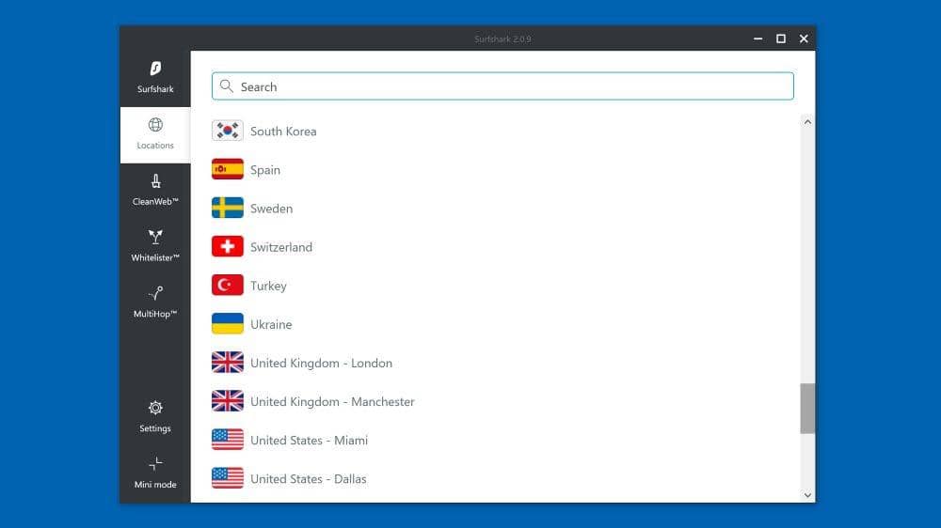
Task: Choose United Kingdom - London
Action: (321, 364)
